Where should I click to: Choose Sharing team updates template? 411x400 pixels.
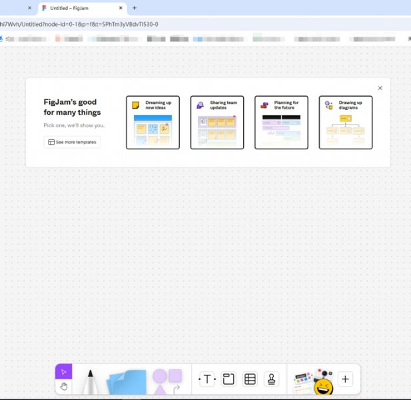click(217, 123)
